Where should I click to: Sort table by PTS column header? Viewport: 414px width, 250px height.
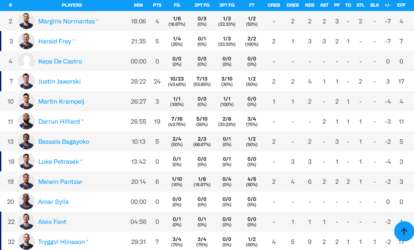(157, 5)
